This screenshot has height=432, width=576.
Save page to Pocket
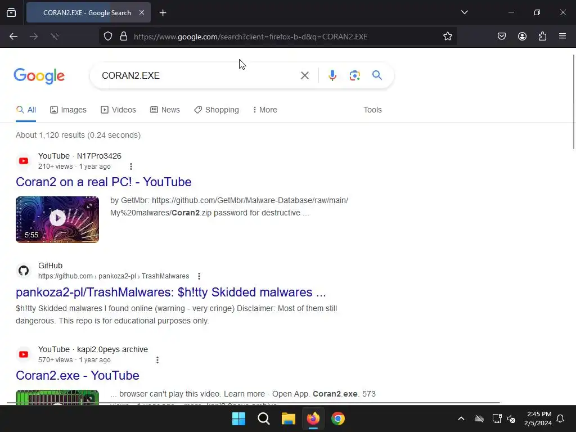(501, 37)
